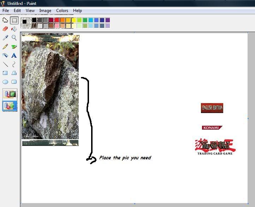This screenshot has height=207, width=255.
Task: Enable transparent selection mode option
Action: tap(10, 106)
